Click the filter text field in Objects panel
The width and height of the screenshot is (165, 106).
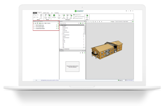coord(69,23)
